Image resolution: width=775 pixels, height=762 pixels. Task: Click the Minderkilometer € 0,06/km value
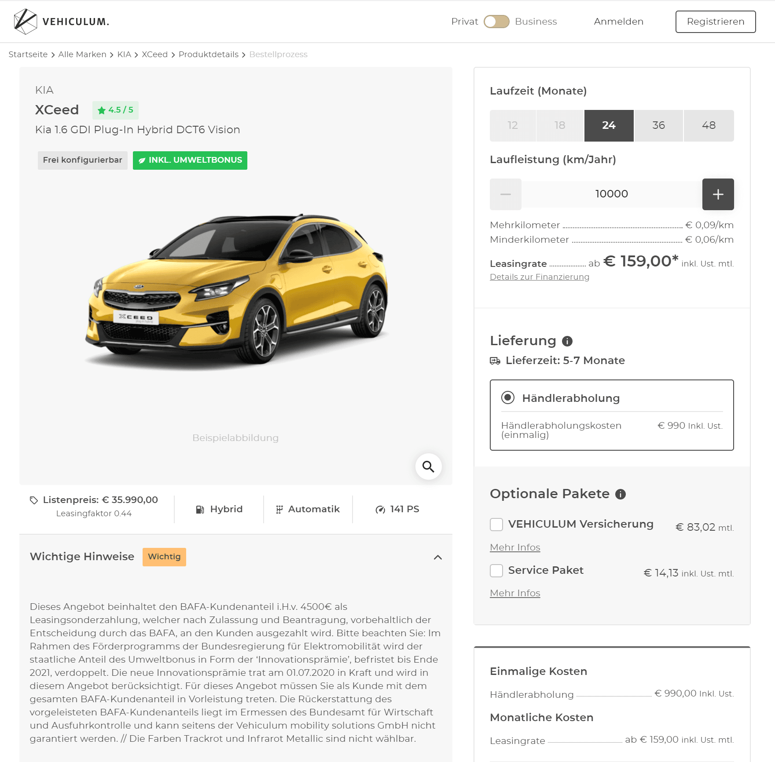[709, 240]
